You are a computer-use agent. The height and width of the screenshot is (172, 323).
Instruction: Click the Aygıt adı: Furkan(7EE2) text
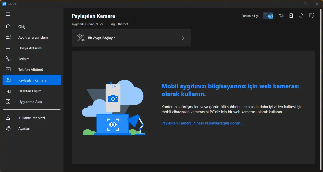tap(88, 24)
